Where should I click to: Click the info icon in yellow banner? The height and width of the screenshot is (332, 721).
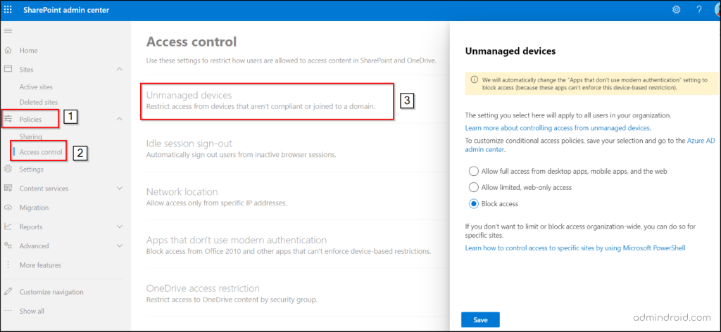point(473,79)
